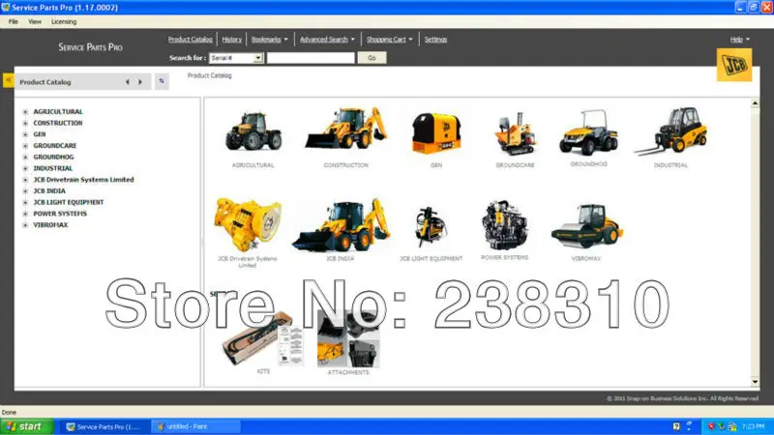The image size is (774, 435).
Task: Click the taskbar clock
Action: [x=753, y=426]
